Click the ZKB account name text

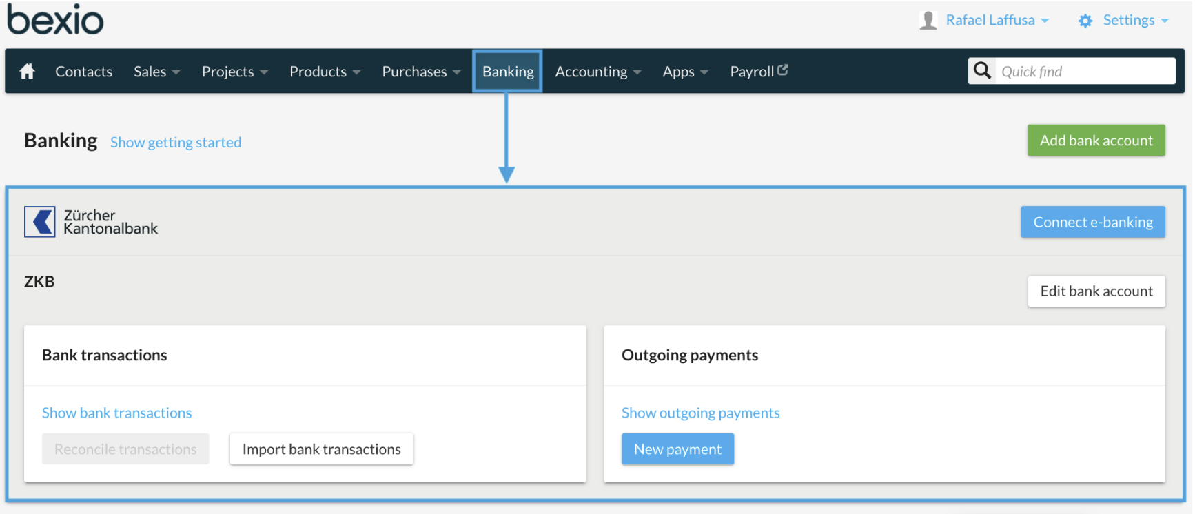[x=39, y=281]
